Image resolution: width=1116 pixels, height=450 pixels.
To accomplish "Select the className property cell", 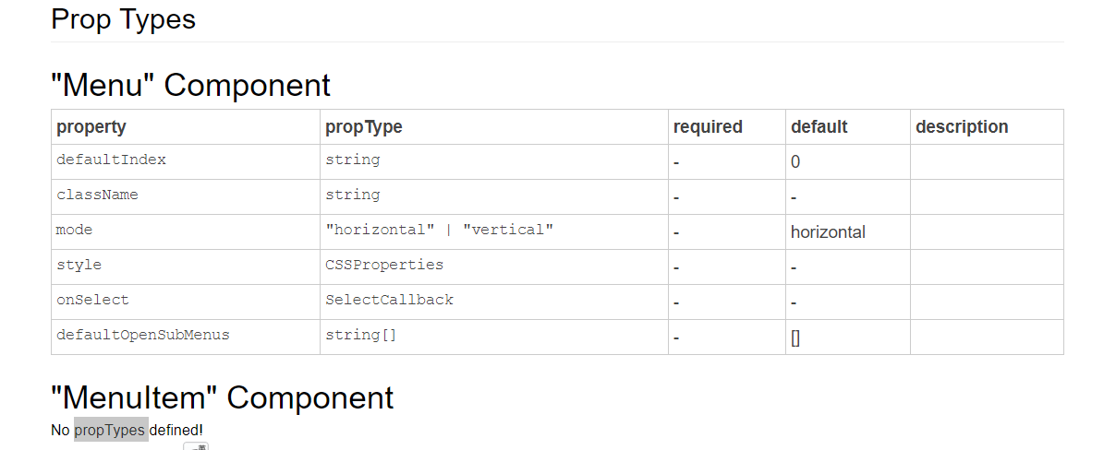I will tap(186, 197).
